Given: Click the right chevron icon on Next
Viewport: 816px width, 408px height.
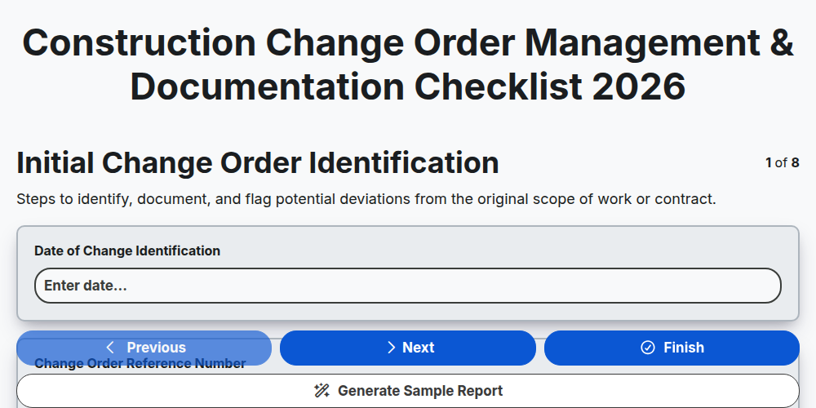Looking at the screenshot, I should pyautogui.click(x=392, y=348).
